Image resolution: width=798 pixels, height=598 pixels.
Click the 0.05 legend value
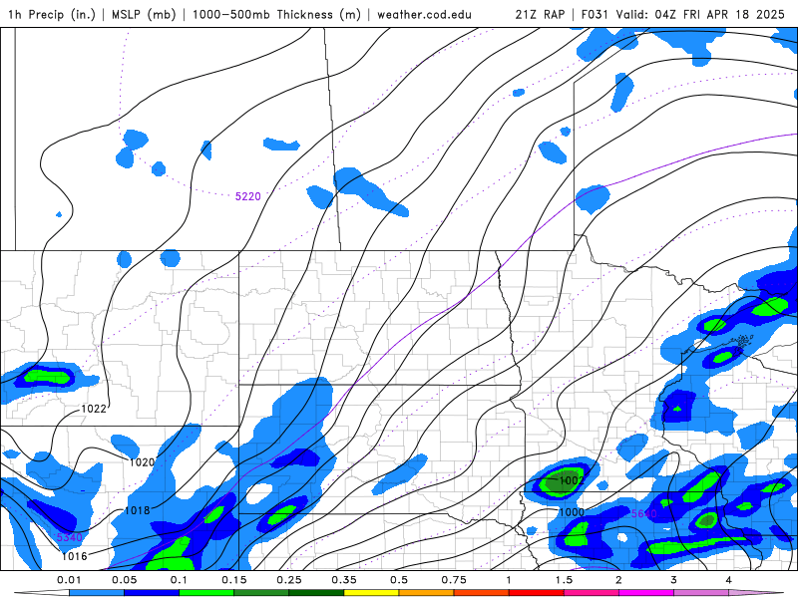pyautogui.click(x=124, y=580)
